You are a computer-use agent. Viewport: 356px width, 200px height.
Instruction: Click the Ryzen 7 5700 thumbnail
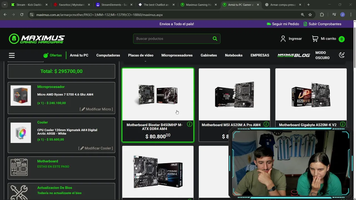21,95
